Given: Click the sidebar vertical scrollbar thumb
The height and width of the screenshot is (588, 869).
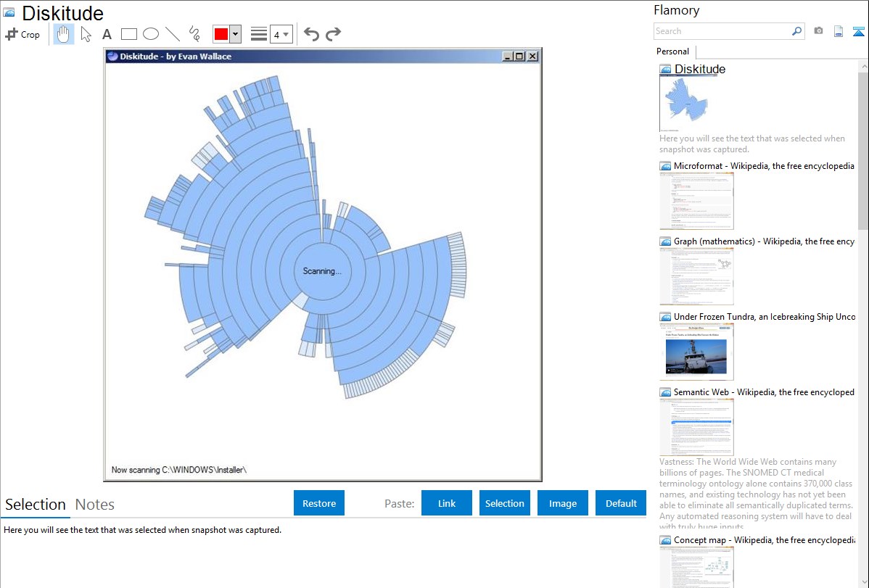Looking at the screenshot, I should [x=864, y=150].
